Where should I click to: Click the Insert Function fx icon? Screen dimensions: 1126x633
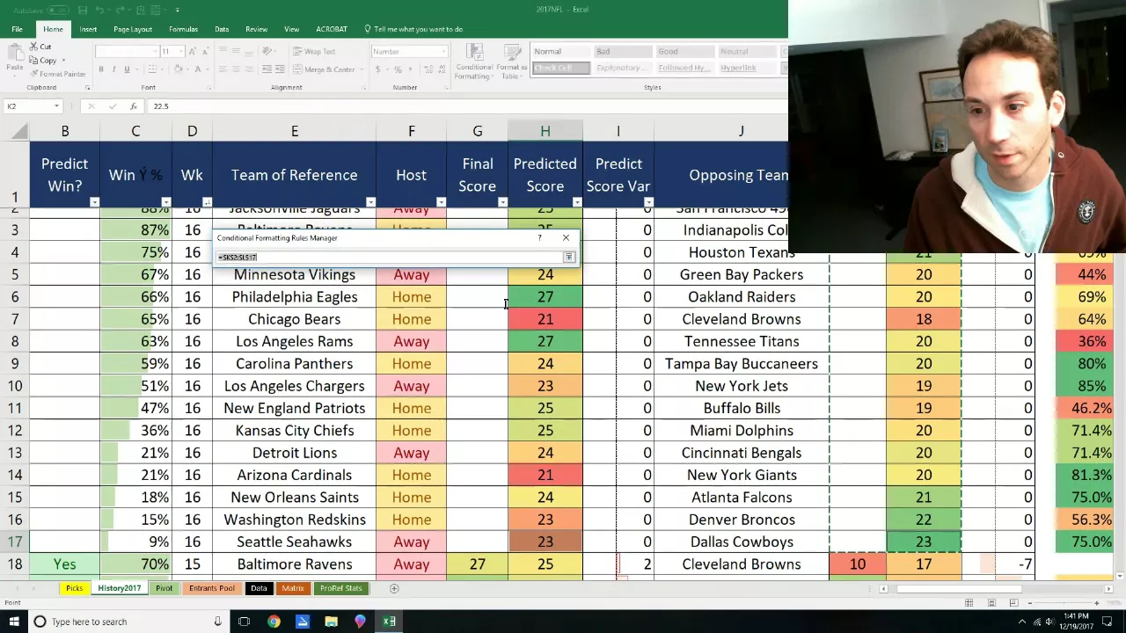click(133, 106)
